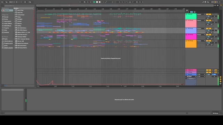Open the Master cue out 1/2 dropdown
This screenshot has width=223, height=125.
(x=201, y=75)
